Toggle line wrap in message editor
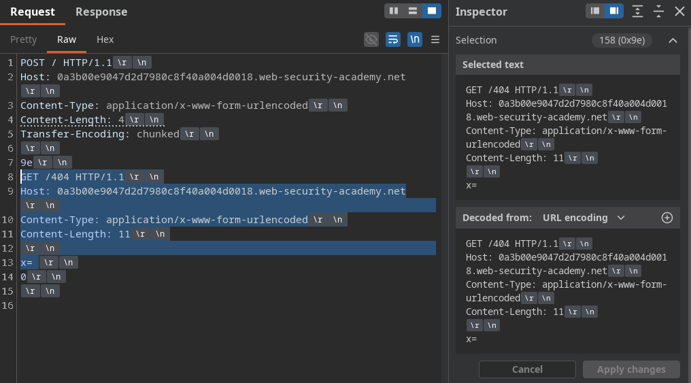 (392, 39)
